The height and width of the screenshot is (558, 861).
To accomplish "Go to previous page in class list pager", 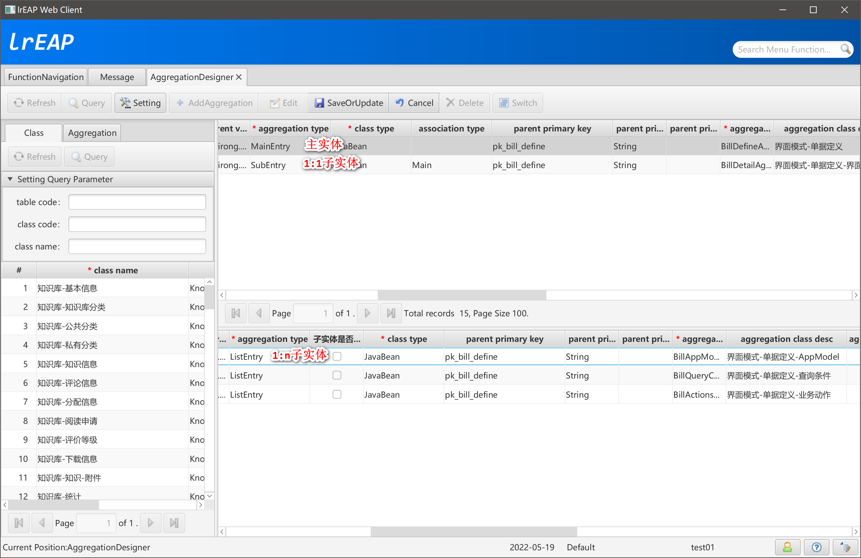I will click(x=42, y=523).
